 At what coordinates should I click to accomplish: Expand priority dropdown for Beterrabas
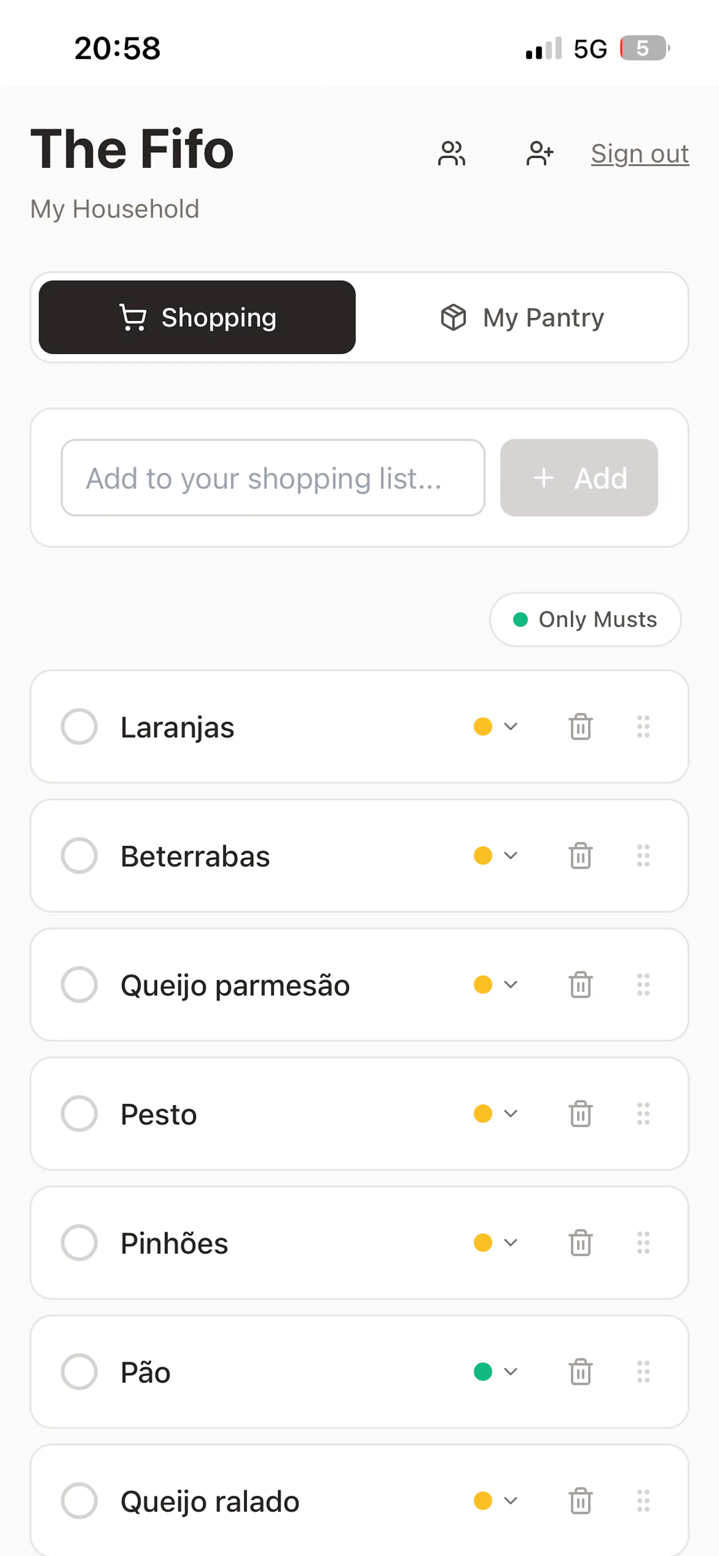point(496,856)
